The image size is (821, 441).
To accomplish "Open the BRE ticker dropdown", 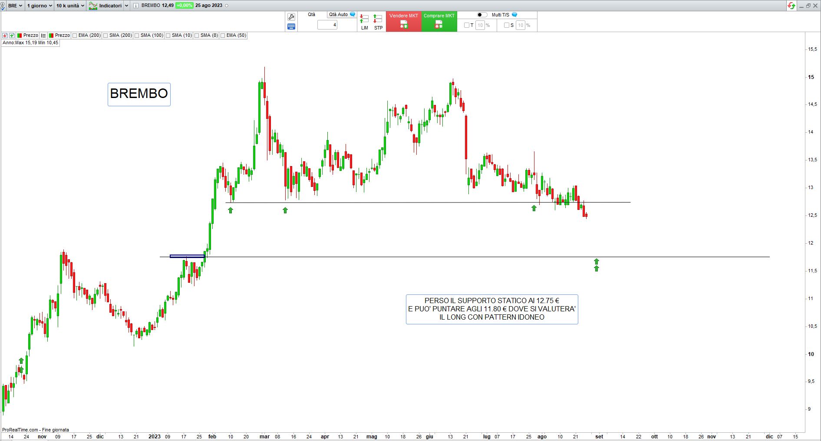I will (15, 6).
